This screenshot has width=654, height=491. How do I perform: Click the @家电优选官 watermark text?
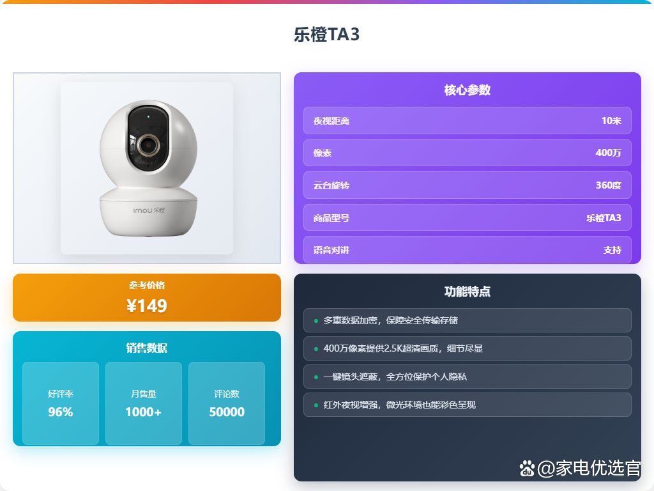coord(588,468)
